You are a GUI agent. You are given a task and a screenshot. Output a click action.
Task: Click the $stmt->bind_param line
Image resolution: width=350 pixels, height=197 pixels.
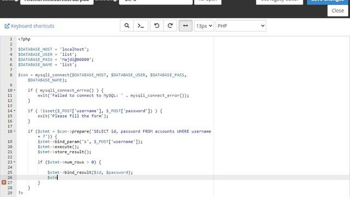point(90,142)
